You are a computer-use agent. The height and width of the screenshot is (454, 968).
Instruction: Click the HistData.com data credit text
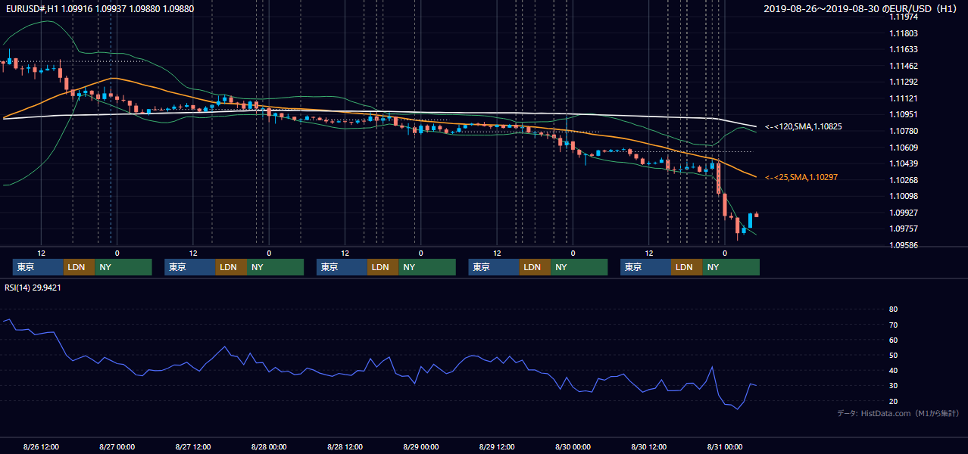pyautogui.click(x=898, y=413)
